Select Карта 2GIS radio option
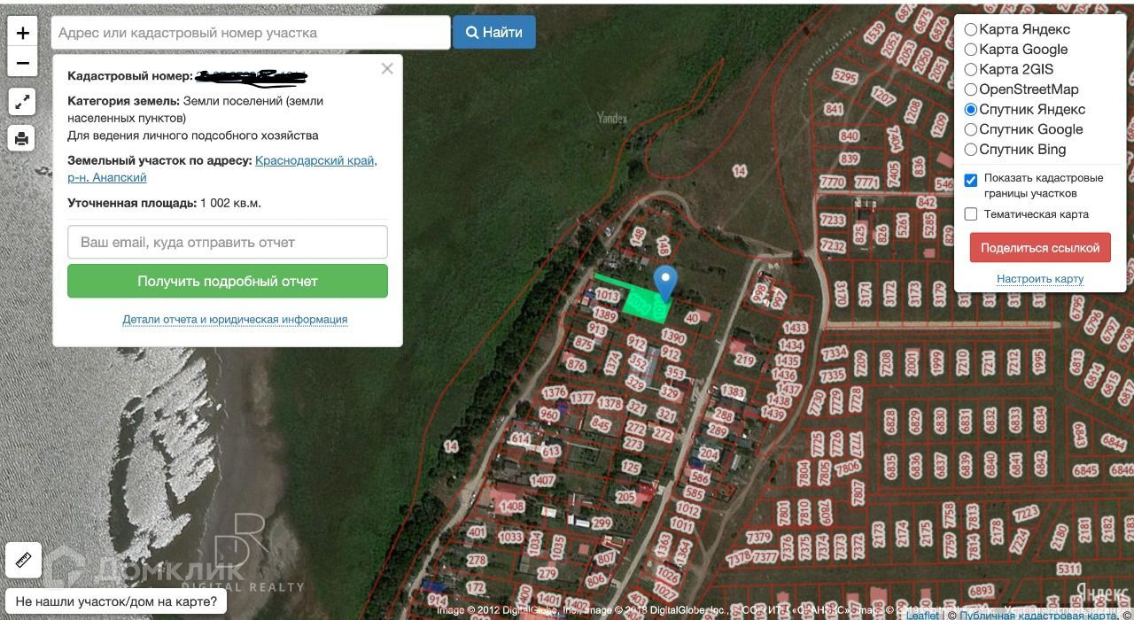This screenshot has width=1134, height=620. point(971,69)
